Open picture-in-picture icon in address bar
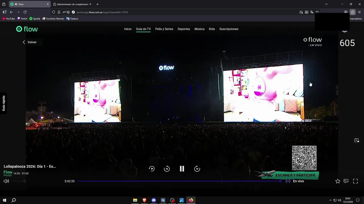 301,12
